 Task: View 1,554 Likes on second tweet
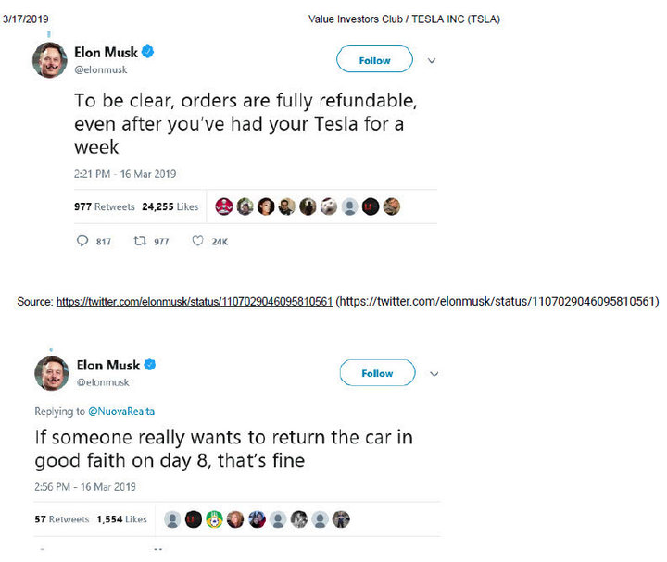(122, 519)
